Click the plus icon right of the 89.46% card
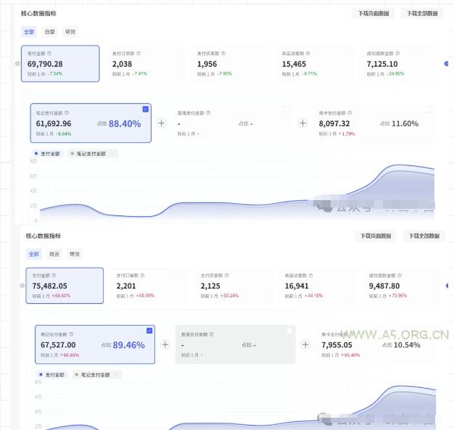The width and height of the screenshot is (454, 430). [165, 344]
